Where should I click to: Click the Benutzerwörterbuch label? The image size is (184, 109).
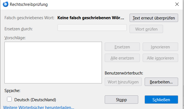point(124,73)
